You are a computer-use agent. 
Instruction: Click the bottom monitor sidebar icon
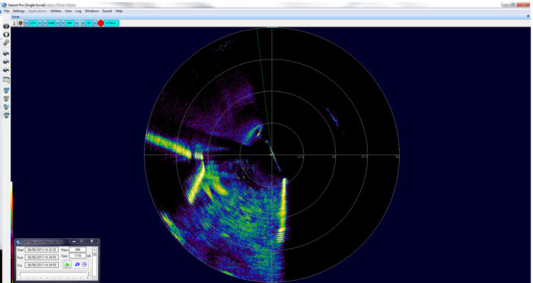(6, 116)
